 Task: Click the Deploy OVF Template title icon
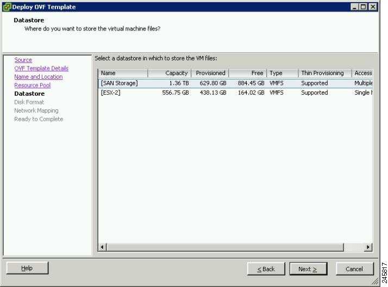pos(7,7)
